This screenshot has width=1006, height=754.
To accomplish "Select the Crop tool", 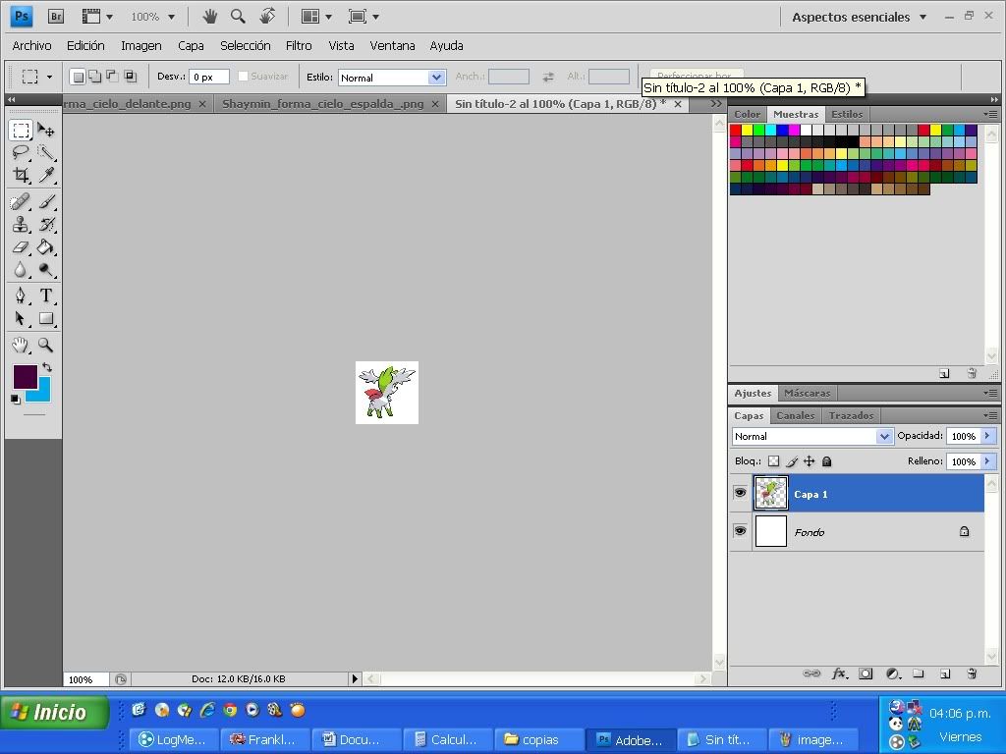I will [x=21, y=175].
